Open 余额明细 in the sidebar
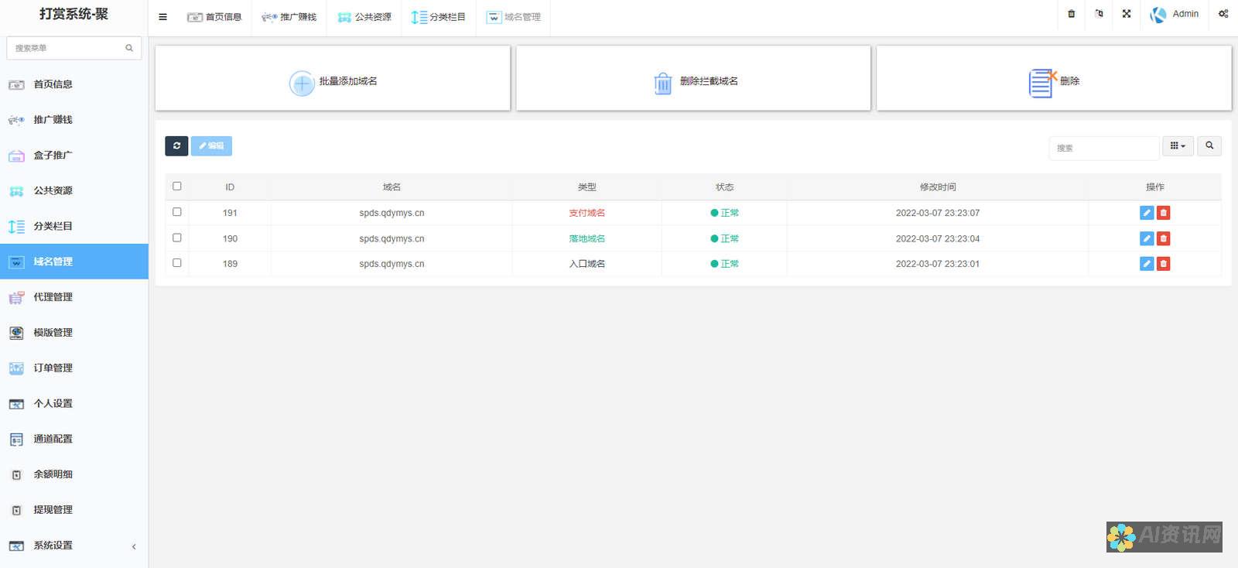The width and height of the screenshot is (1238, 568). pyautogui.click(x=74, y=474)
